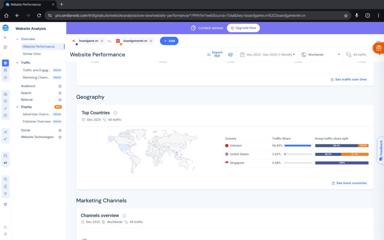Bookmark this page with star icon
The image size is (384, 240).
[345, 15]
